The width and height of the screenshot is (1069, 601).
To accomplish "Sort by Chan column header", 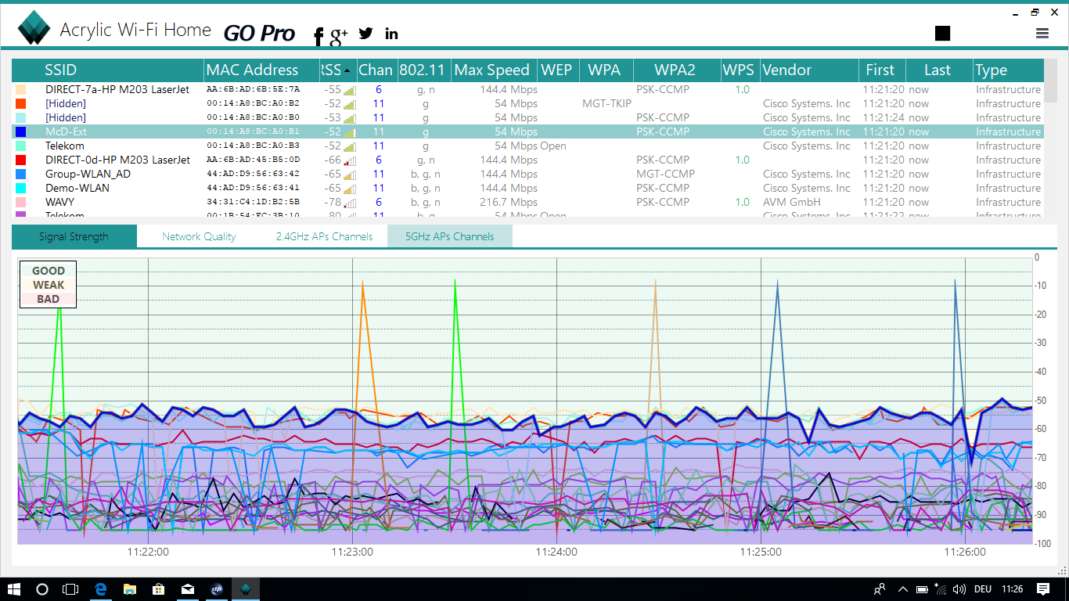I will 376,70.
